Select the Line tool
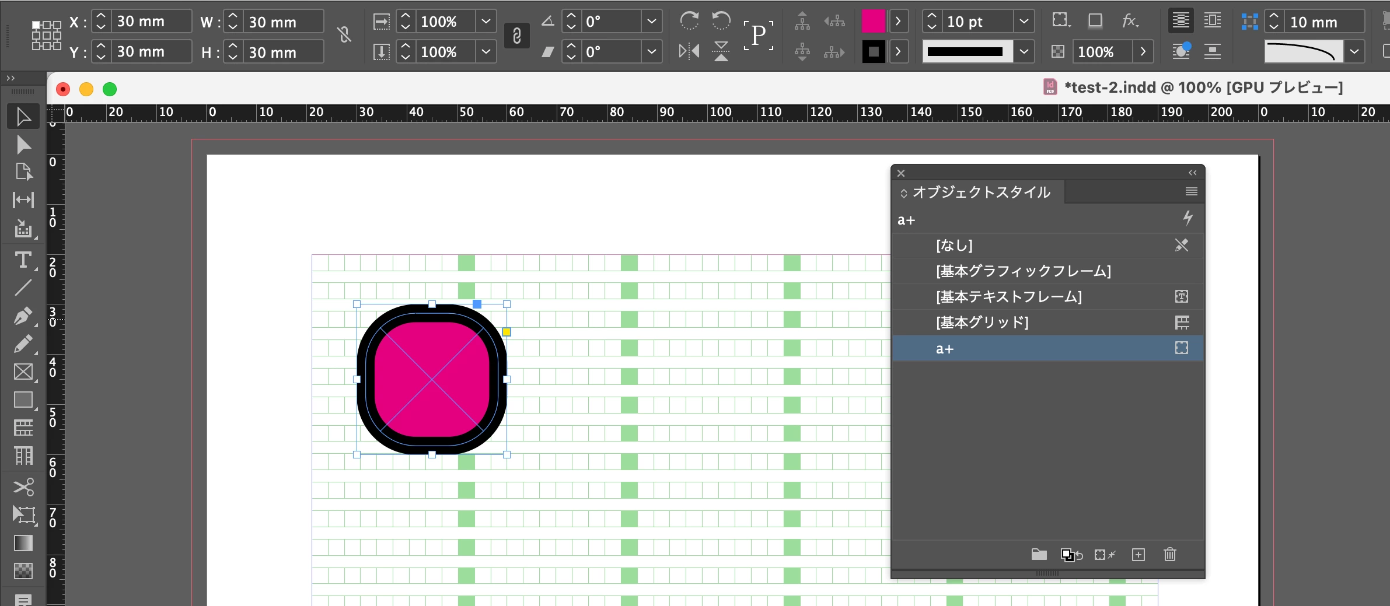 [23, 288]
